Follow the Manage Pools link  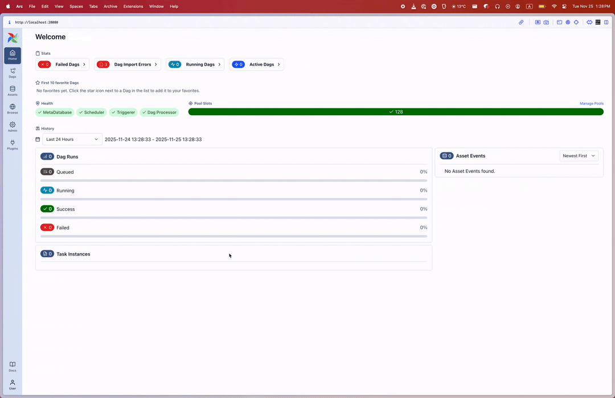point(591,103)
